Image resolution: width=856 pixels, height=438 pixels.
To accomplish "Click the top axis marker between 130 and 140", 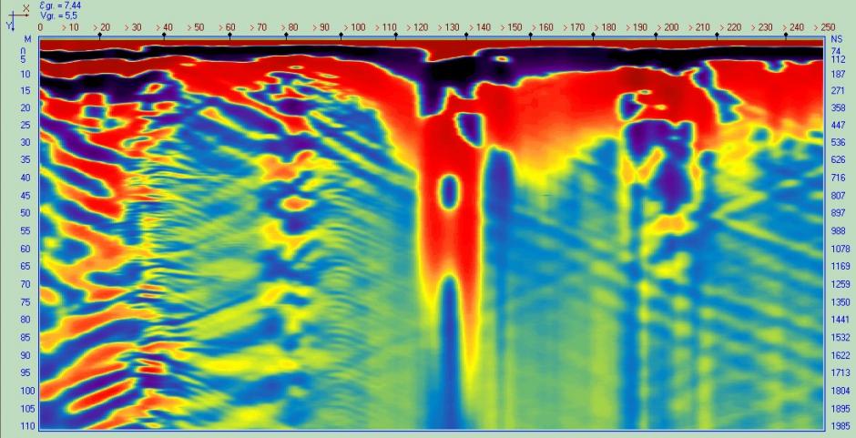I will coord(465,35).
